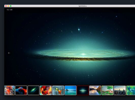135x100 pixels.
Task: Click the lightGallery window title
Action: (x=82, y=6)
